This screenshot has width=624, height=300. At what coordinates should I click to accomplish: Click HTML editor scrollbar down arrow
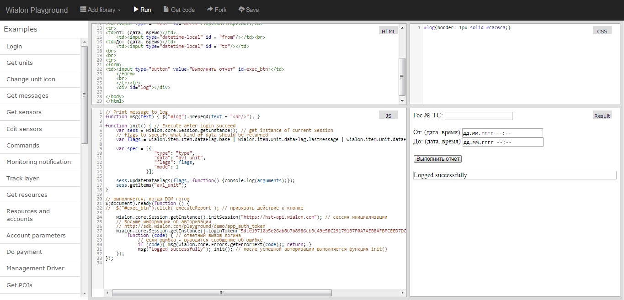point(402,100)
